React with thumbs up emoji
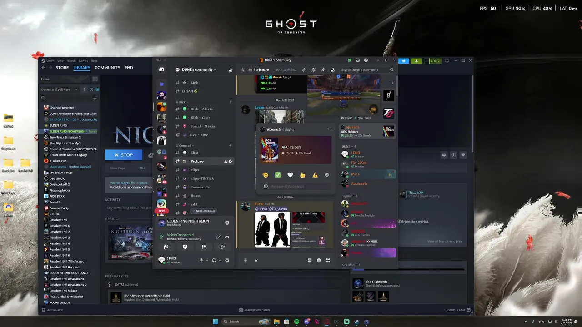The width and height of the screenshot is (582, 327). (302, 175)
